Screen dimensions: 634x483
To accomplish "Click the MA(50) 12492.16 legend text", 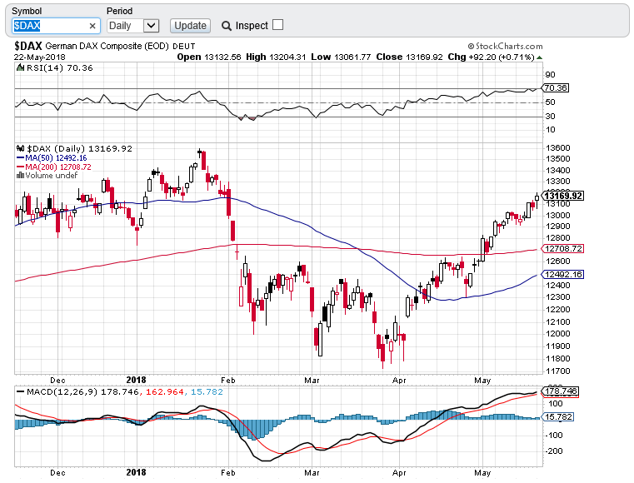I will coord(56,158).
